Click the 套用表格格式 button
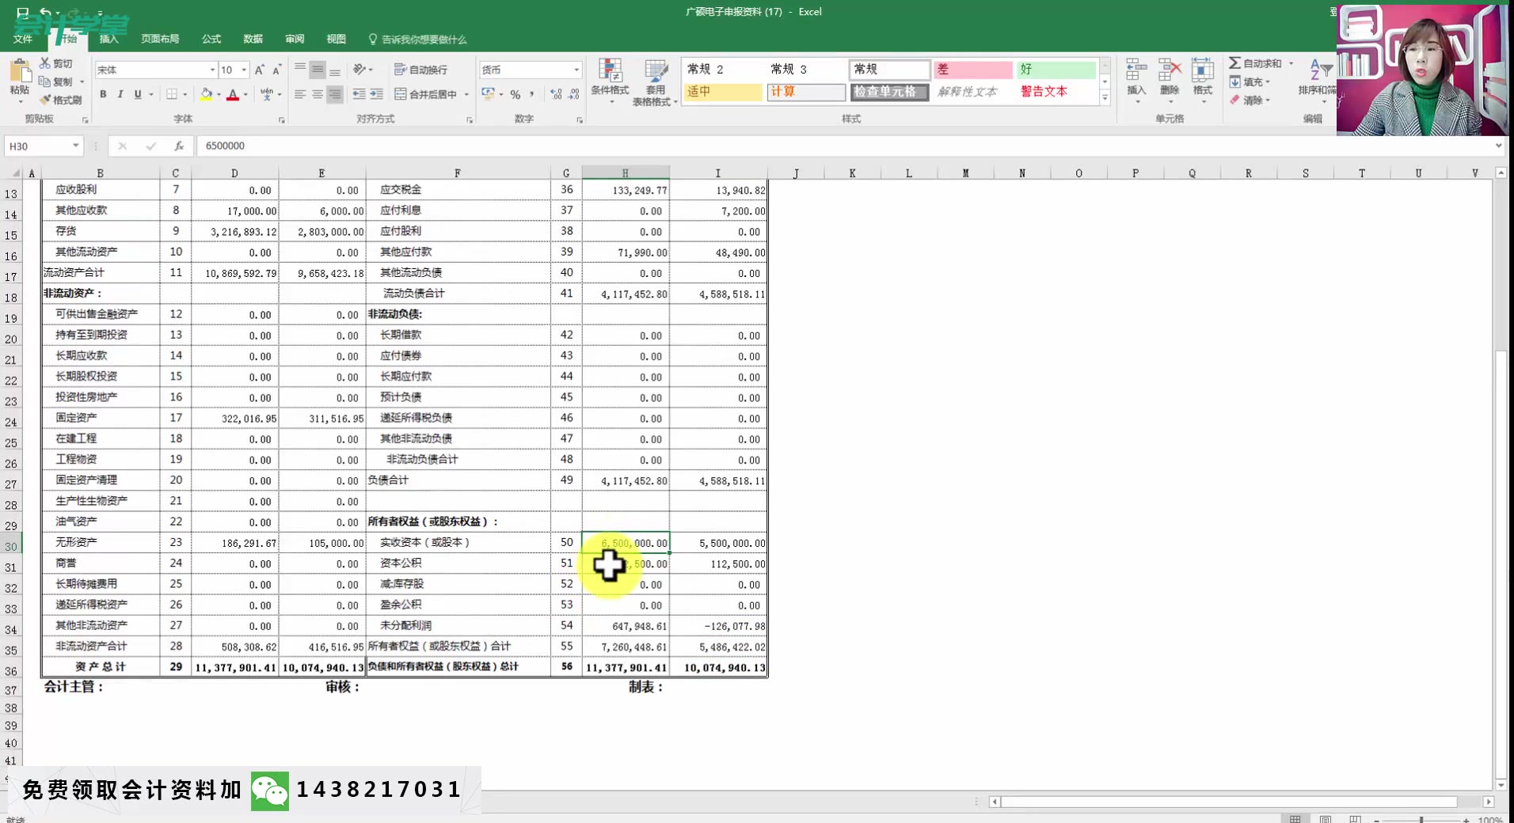 pyautogui.click(x=655, y=82)
